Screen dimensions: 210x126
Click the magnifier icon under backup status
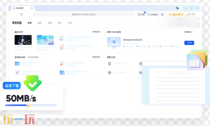172,46
